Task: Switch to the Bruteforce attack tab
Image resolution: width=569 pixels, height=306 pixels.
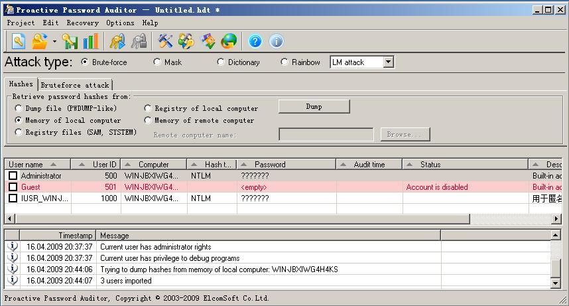Action: [x=75, y=85]
